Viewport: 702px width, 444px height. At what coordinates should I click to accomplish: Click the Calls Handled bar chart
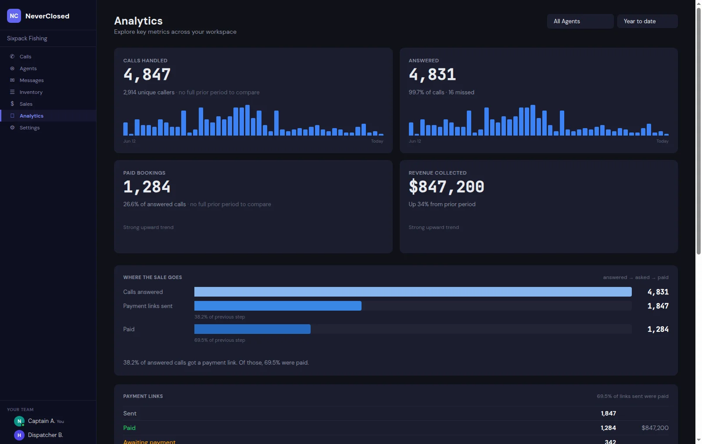253,120
